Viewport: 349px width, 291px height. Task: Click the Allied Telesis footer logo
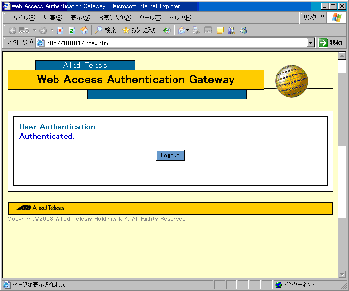tap(40, 208)
